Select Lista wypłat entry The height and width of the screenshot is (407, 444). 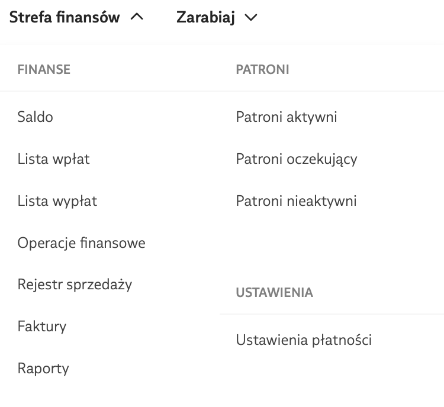(57, 201)
